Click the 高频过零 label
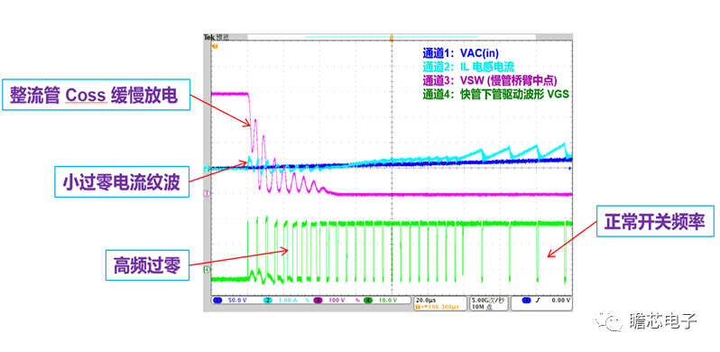 click(146, 265)
